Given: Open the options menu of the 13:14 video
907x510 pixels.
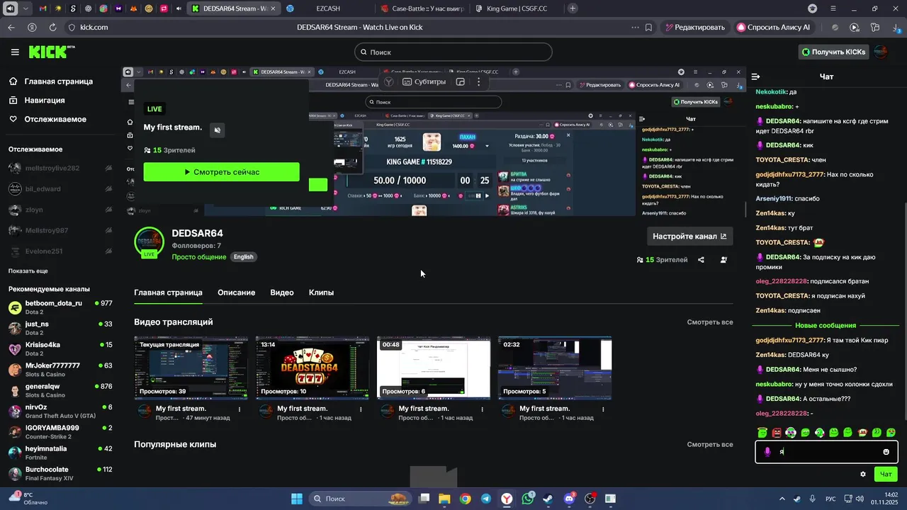Looking at the screenshot, I should pos(360,409).
